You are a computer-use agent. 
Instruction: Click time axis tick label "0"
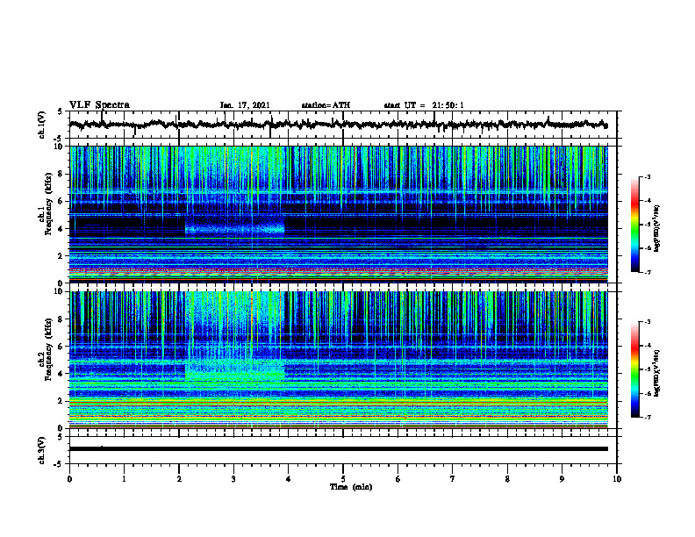69,479
